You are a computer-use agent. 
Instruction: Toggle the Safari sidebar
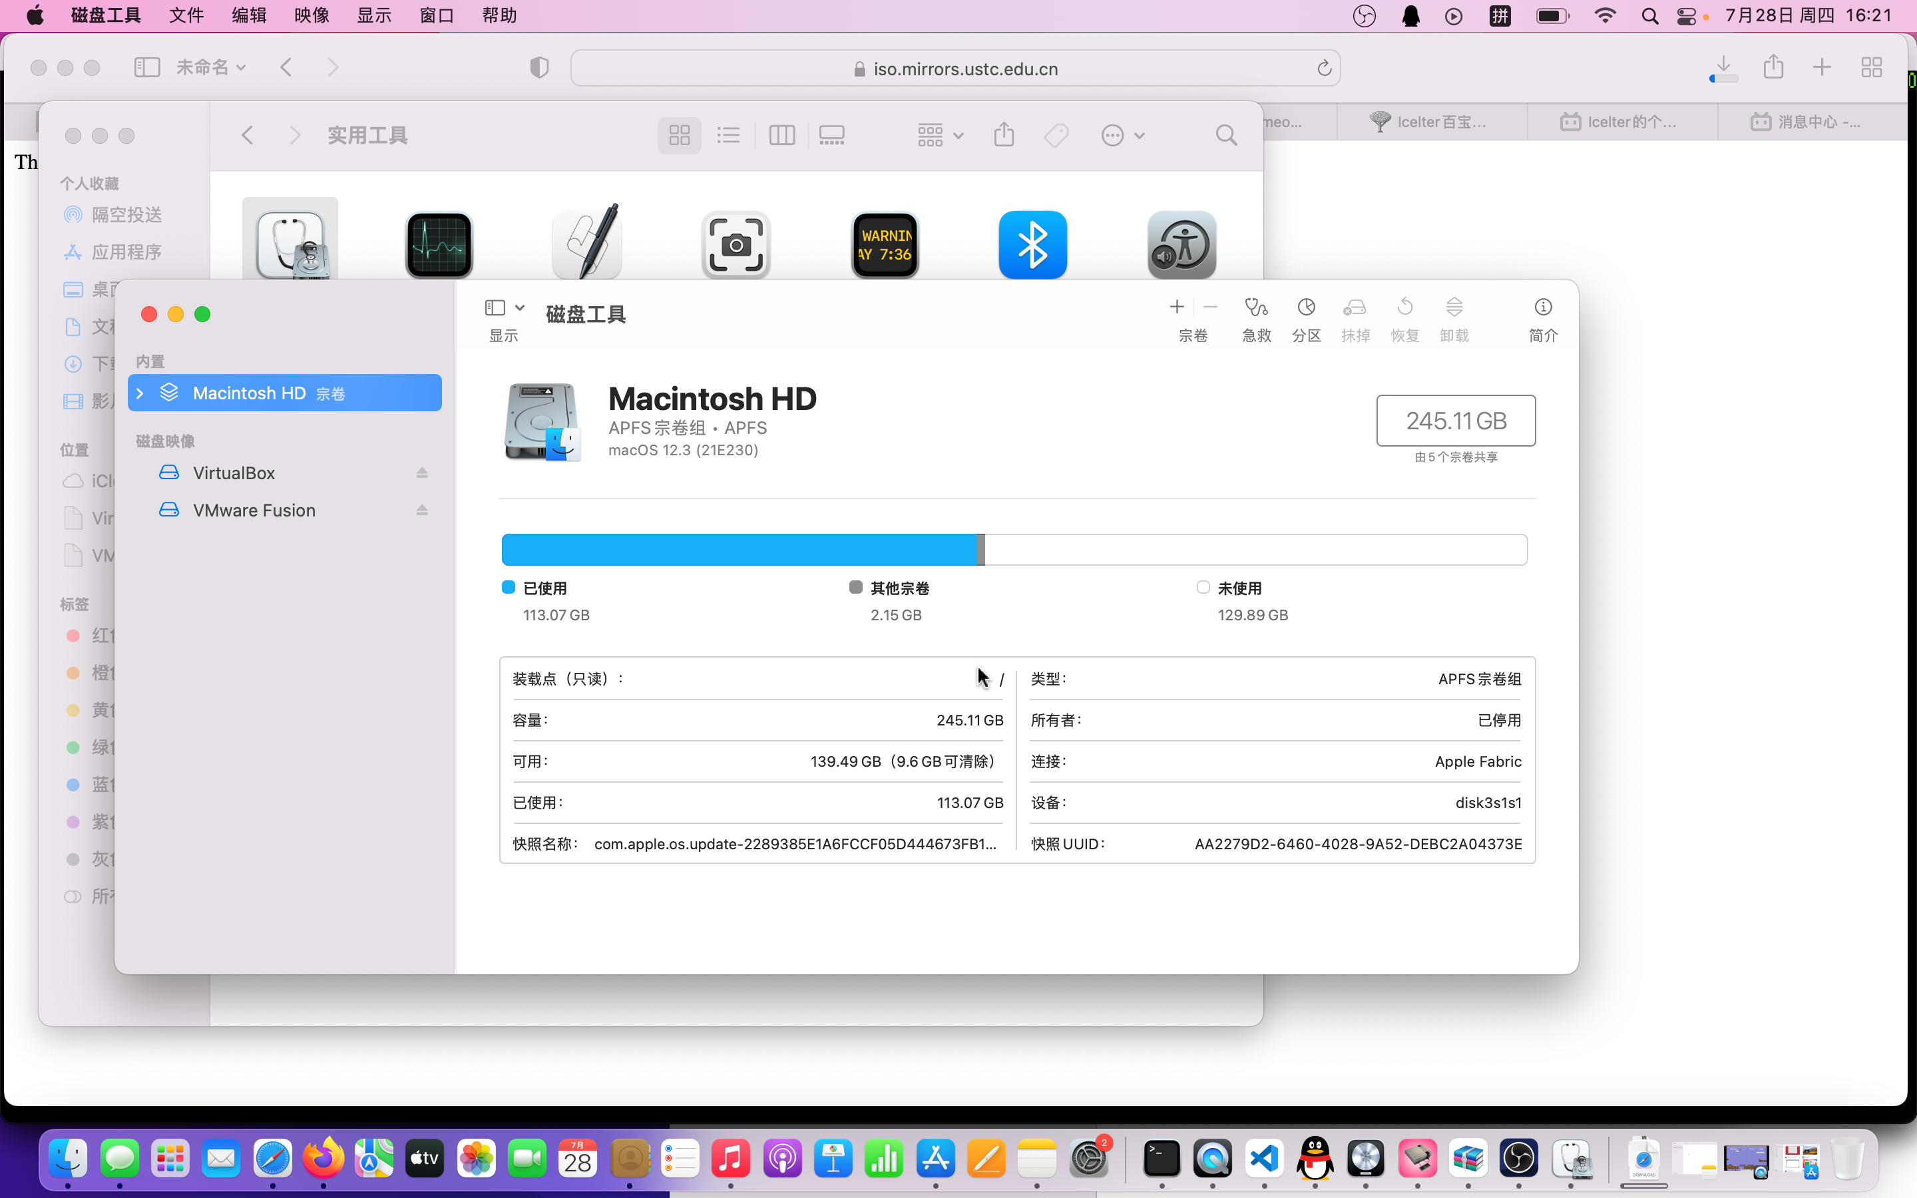[x=146, y=67]
